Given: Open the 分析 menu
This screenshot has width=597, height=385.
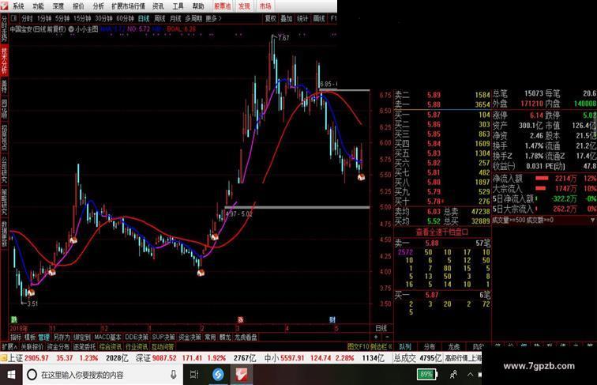Looking at the screenshot, I should pos(98,6).
